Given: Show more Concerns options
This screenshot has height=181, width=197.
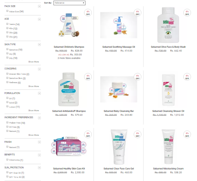Looking at the screenshot, I should point(33,86).
